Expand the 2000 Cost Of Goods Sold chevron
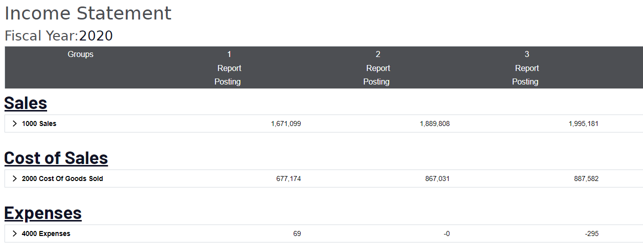The height and width of the screenshot is (245, 643). pyautogui.click(x=15, y=178)
